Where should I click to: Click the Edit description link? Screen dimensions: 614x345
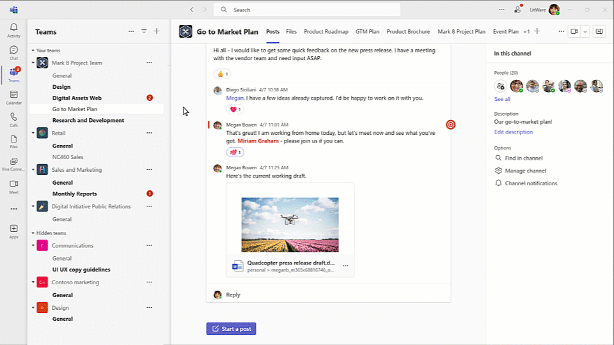tap(513, 132)
